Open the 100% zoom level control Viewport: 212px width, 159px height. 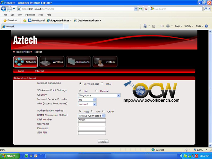click(200, 150)
